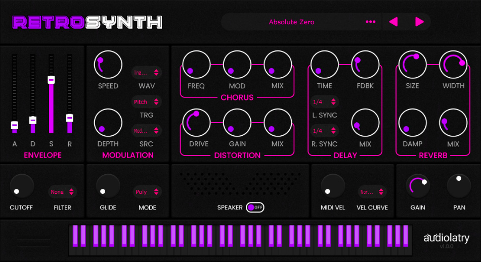The image size is (481, 262).
Task: Click the ENVELOPE section label
Action: pyautogui.click(x=42, y=155)
